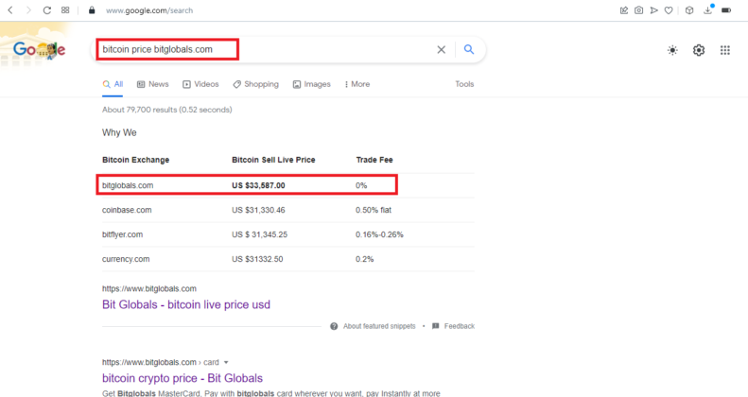Reload the page
The image size is (748, 397).
[x=46, y=10]
